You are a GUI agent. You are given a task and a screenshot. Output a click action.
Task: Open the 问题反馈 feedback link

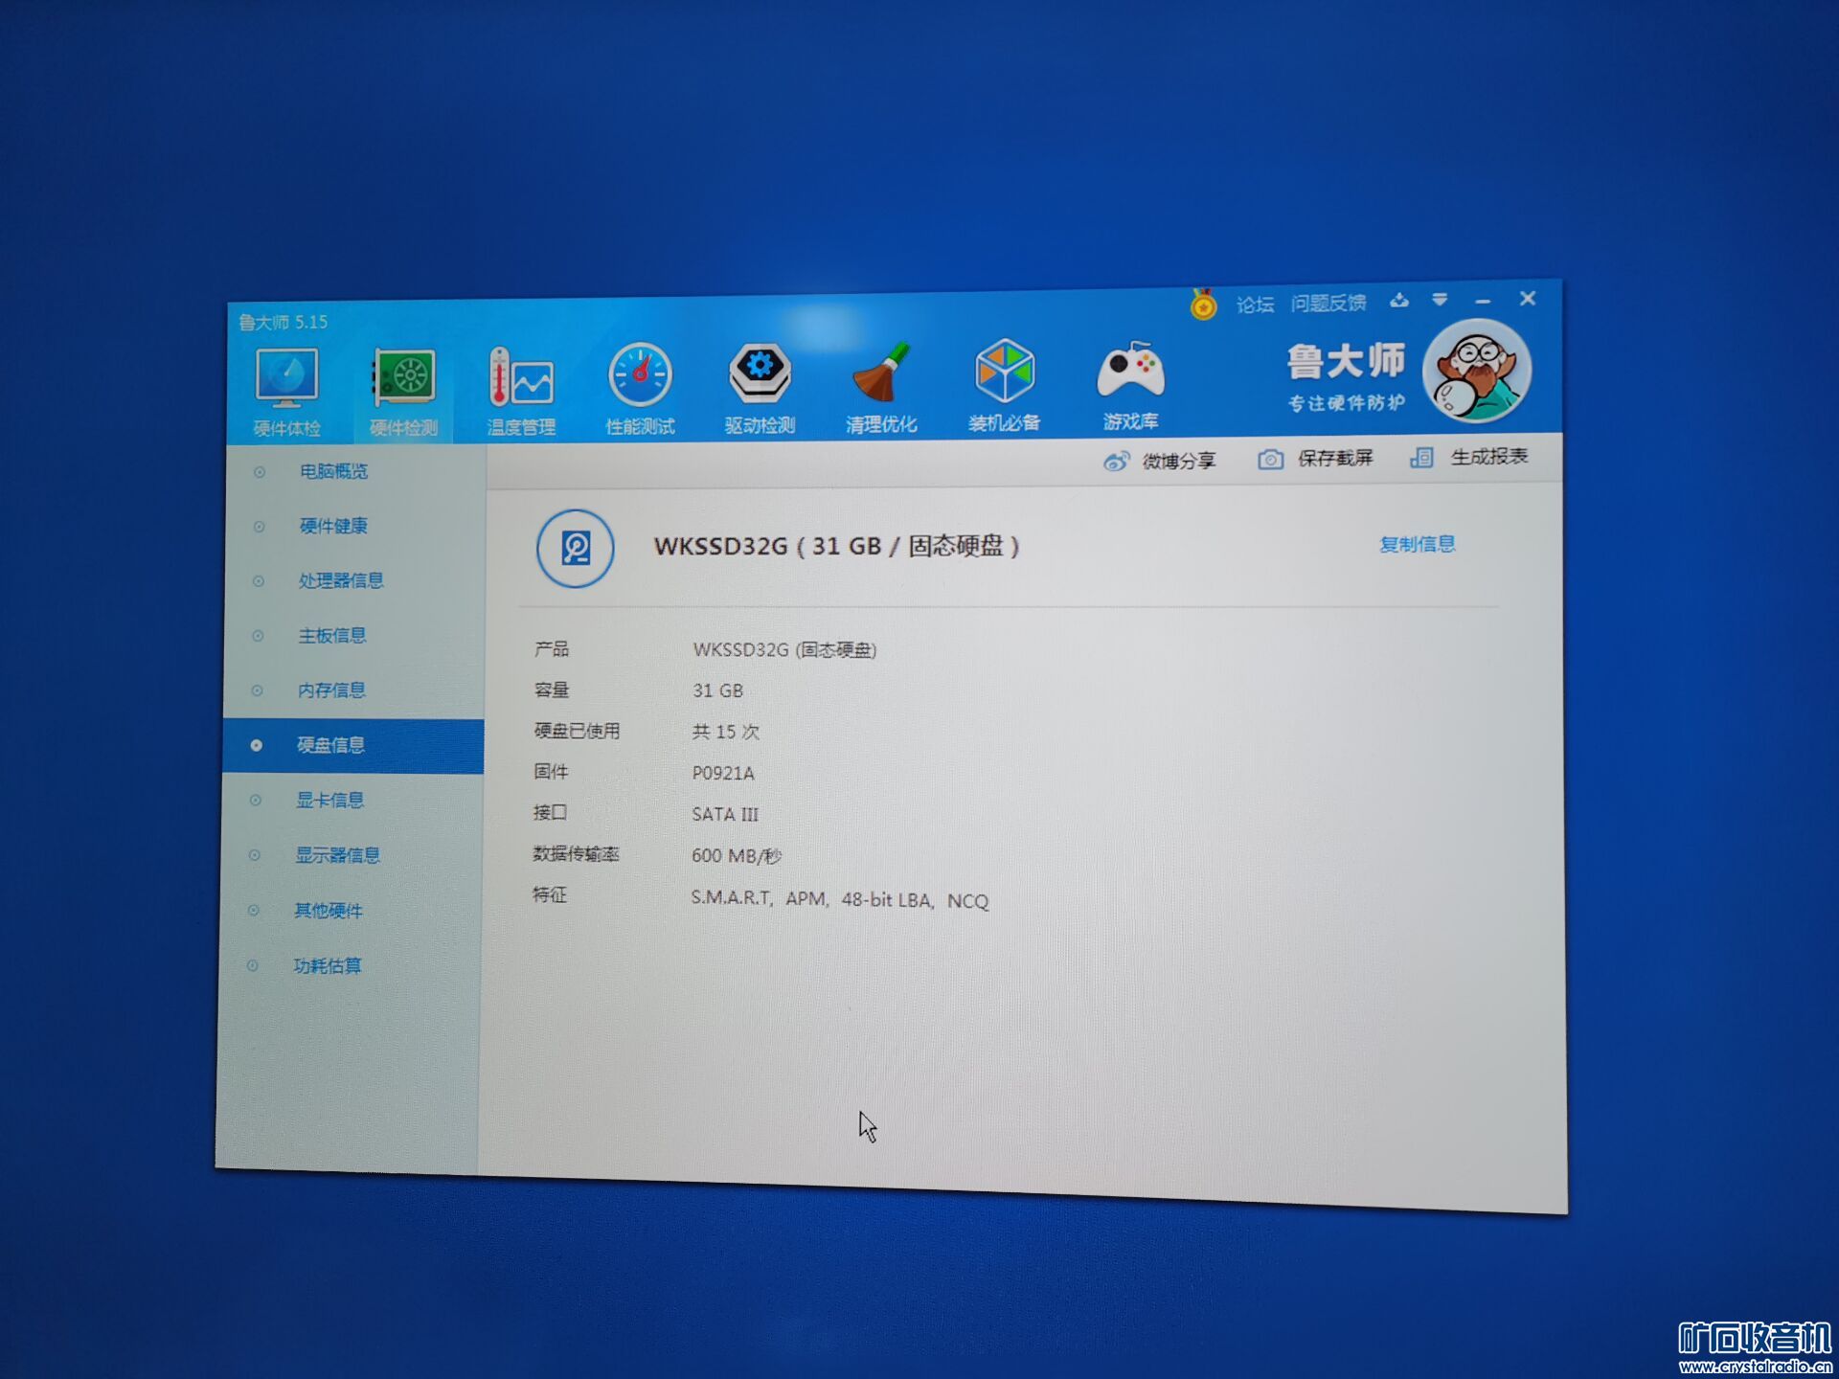coord(1328,303)
